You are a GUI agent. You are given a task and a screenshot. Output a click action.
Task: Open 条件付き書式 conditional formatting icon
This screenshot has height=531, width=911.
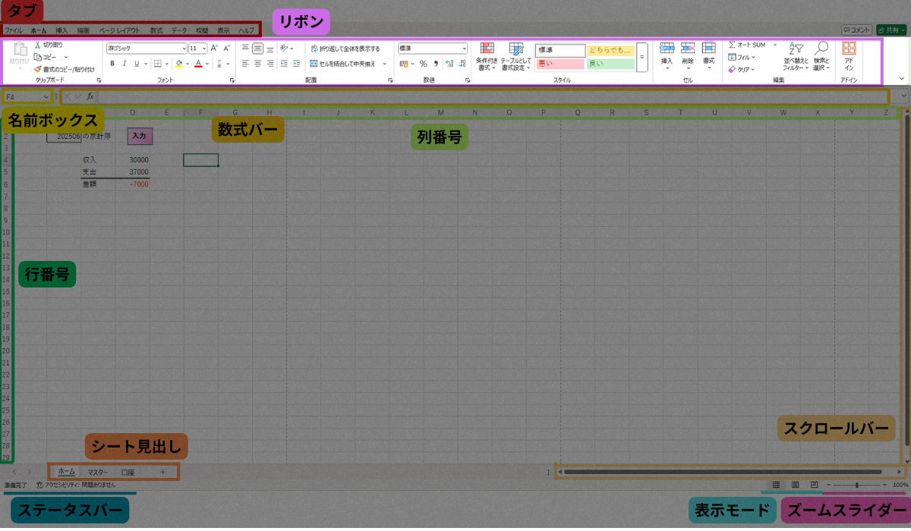487,49
